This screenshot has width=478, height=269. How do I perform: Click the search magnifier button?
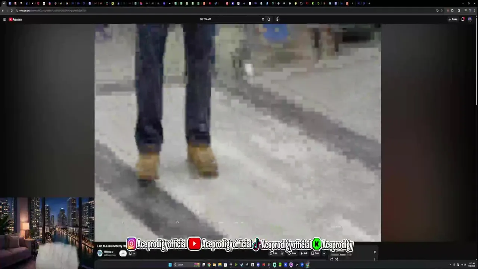click(x=269, y=19)
